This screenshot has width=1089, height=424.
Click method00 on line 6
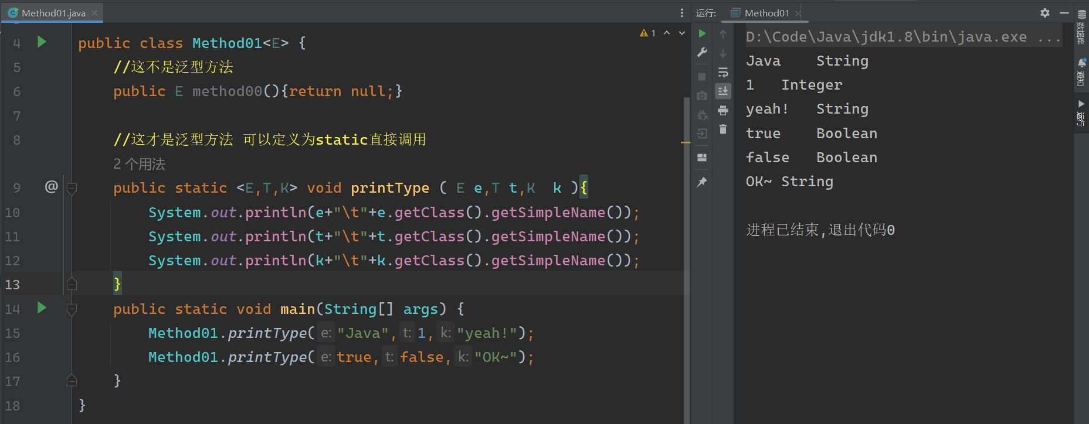[x=228, y=91]
